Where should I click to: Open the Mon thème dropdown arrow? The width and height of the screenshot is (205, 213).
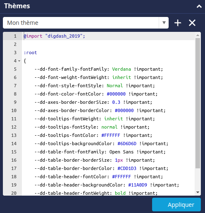point(164,23)
